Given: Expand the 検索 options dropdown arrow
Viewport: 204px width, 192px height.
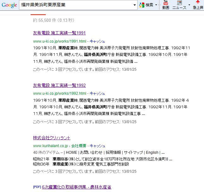Looking at the screenshot, I should (x=156, y=5).
